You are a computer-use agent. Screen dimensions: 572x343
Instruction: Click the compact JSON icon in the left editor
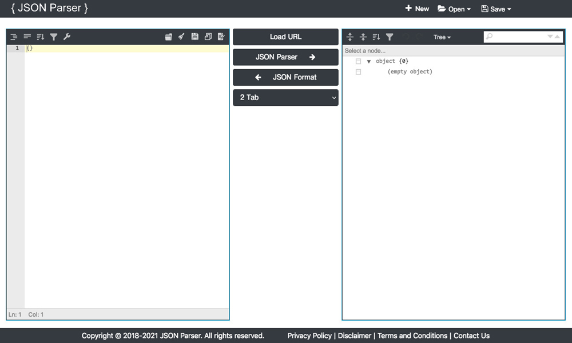(27, 37)
